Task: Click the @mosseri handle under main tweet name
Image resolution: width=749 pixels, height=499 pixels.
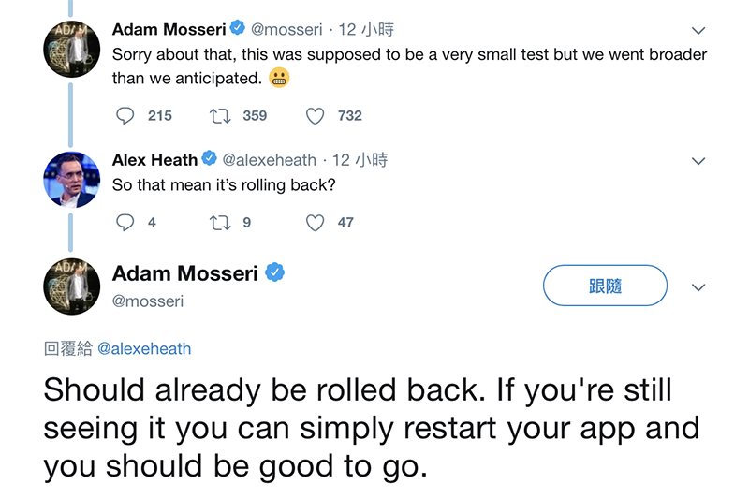Action: [148, 301]
